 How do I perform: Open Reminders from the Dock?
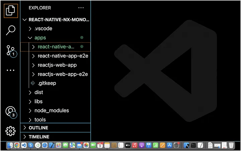(121, 145)
